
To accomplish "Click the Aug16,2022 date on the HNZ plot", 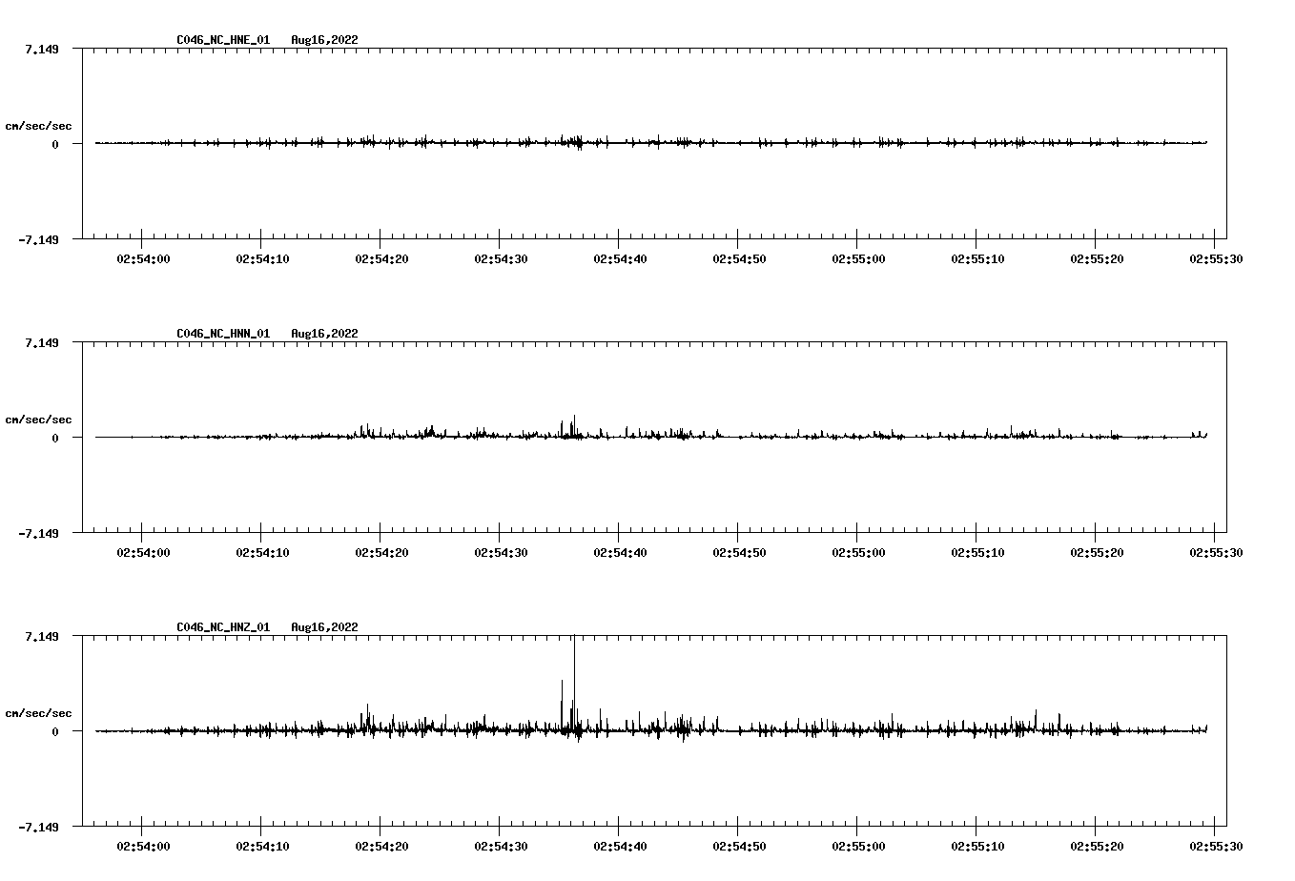I will click(x=324, y=627).
